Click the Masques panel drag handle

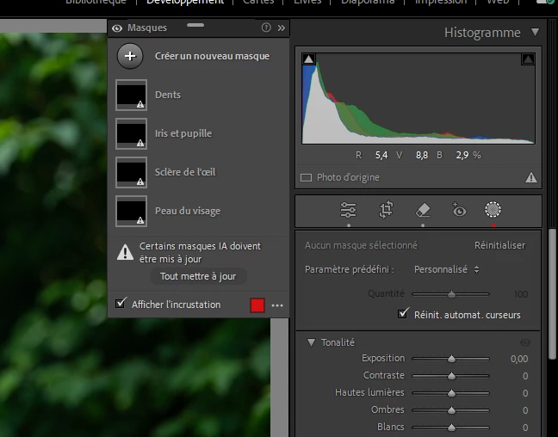tap(195, 25)
